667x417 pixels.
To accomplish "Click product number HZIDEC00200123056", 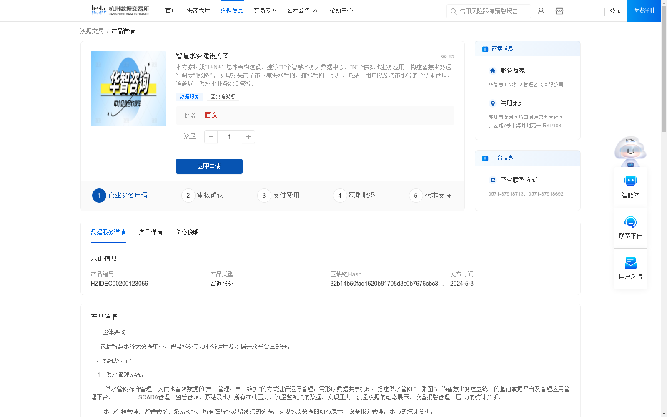I will [119, 284].
